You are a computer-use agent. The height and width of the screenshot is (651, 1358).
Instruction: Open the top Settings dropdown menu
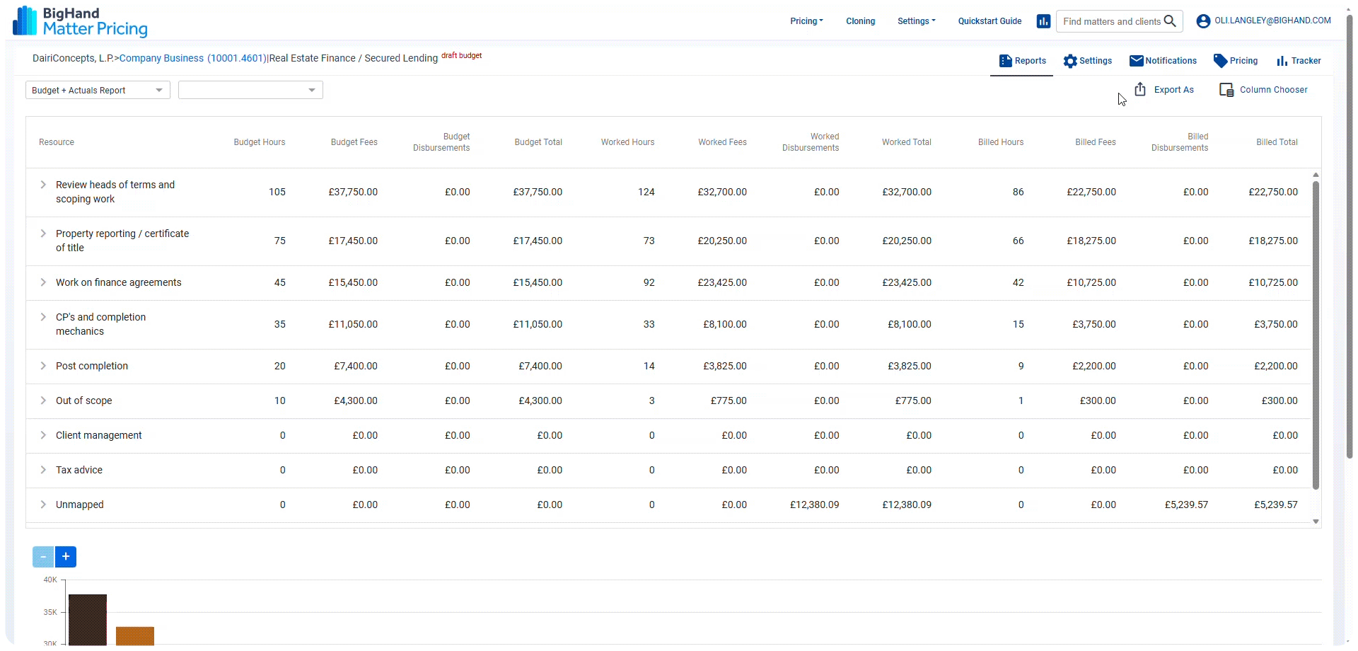pos(916,21)
